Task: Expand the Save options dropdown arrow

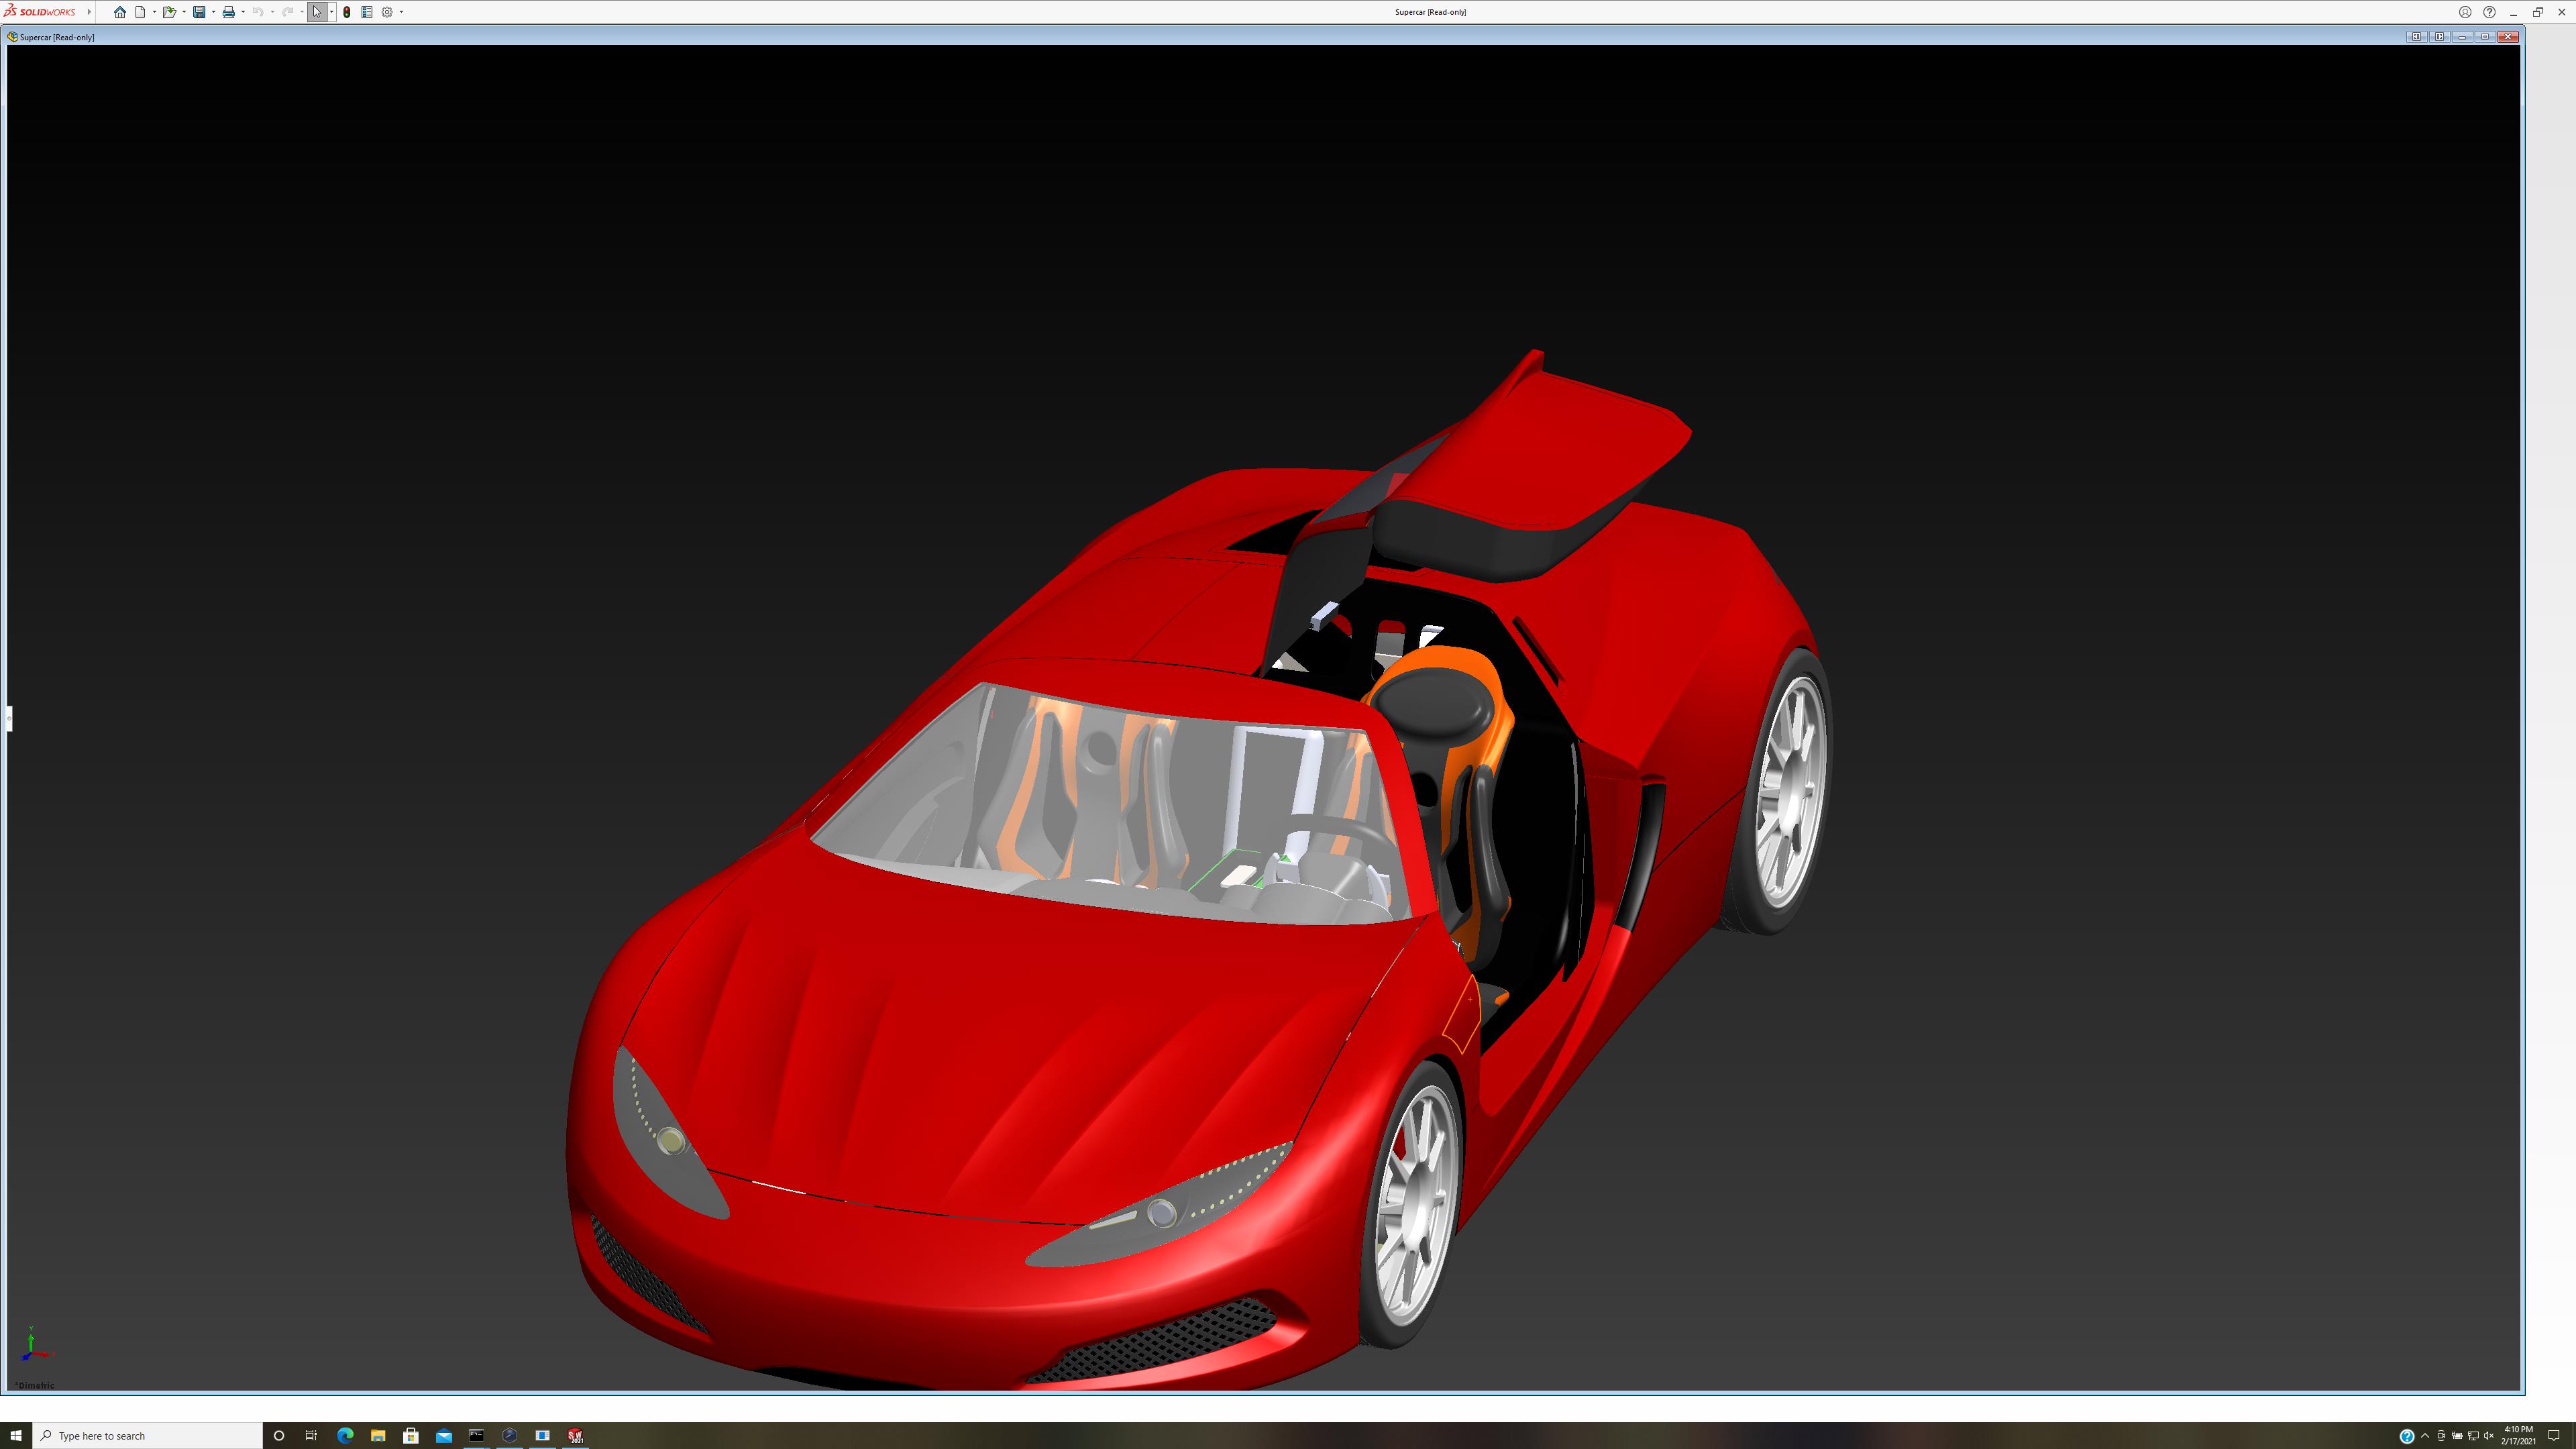Action: [x=213, y=12]
